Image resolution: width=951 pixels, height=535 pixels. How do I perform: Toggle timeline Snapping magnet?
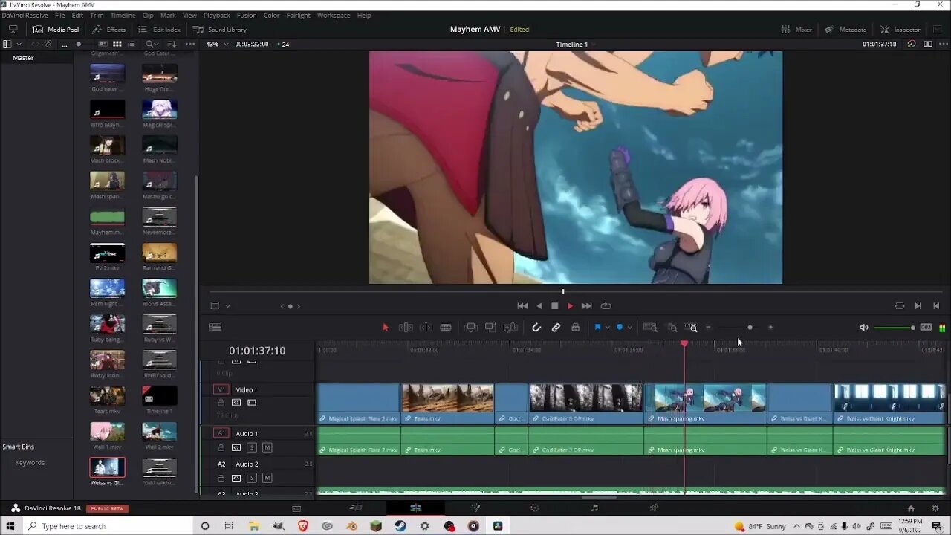pos(536,328)
